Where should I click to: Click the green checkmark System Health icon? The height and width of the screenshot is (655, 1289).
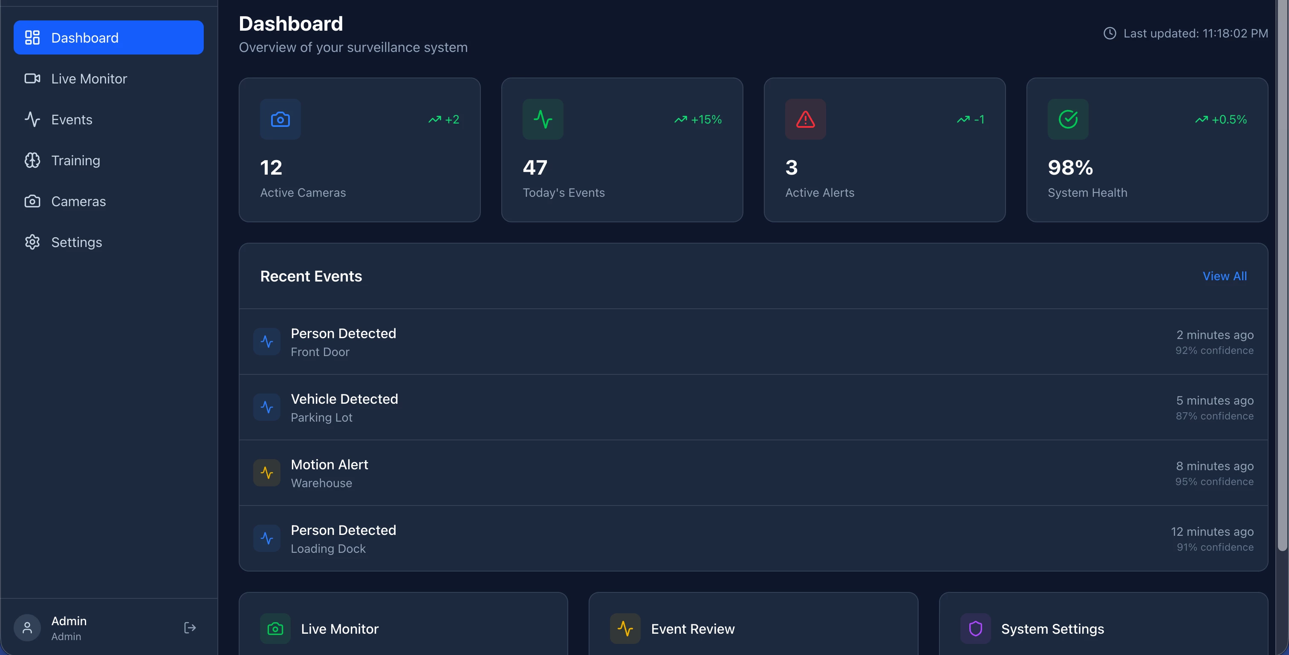1068,120
